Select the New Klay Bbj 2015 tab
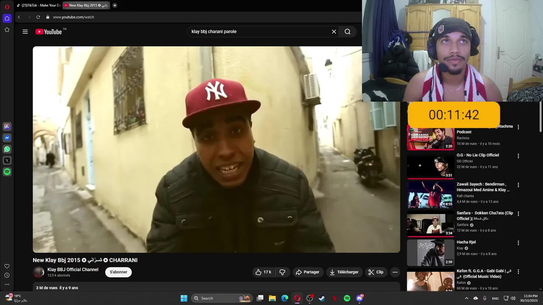Screen dimensions: 543x305 pyautogui.click(x=86, y=6)
